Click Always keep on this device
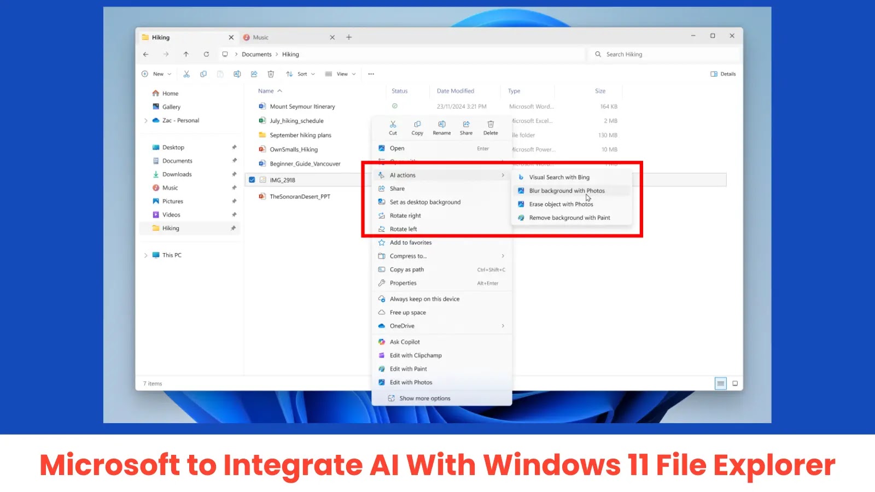Screen dimensions: 875x492 click(441, 299)
